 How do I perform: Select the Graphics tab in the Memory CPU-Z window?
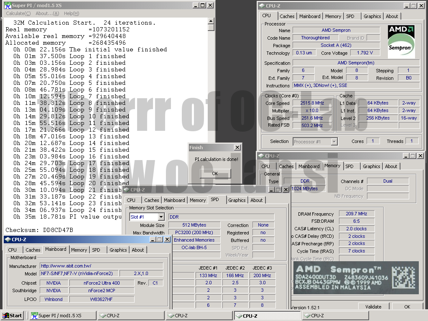click(x=371, y=166)
